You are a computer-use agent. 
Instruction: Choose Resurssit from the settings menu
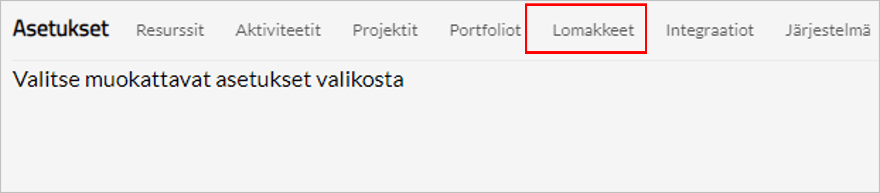[170, 30]
